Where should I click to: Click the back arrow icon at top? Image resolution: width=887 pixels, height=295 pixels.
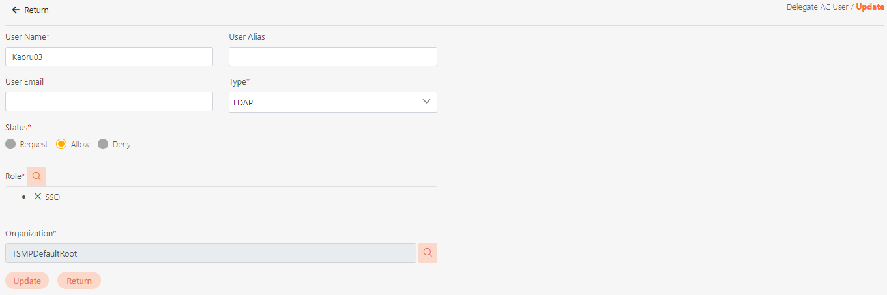[16, 10]
